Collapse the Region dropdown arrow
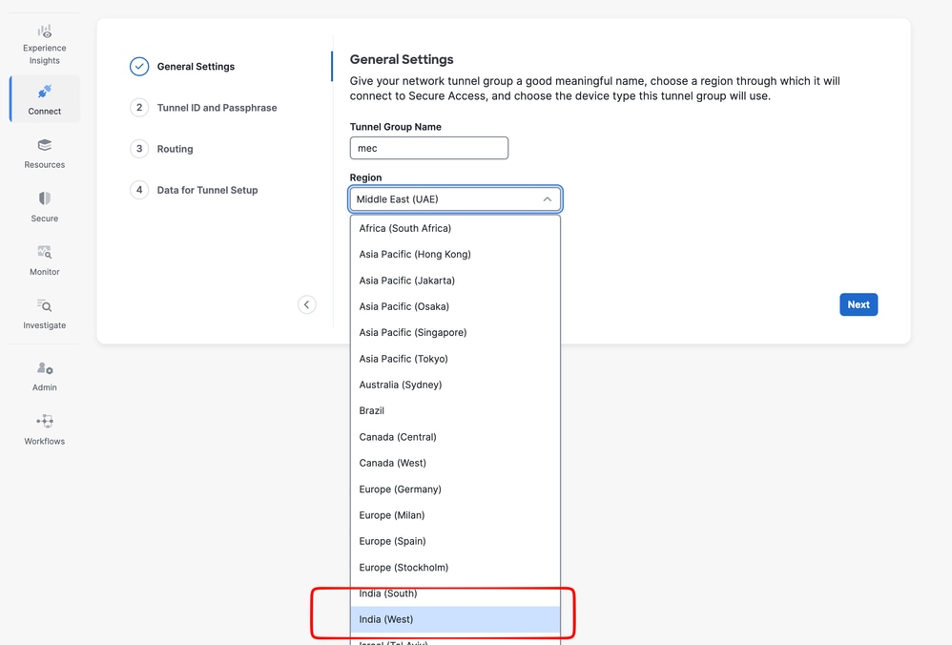This screenshot has height=645, width=952. pyautogui.click(x=547, y=199)
